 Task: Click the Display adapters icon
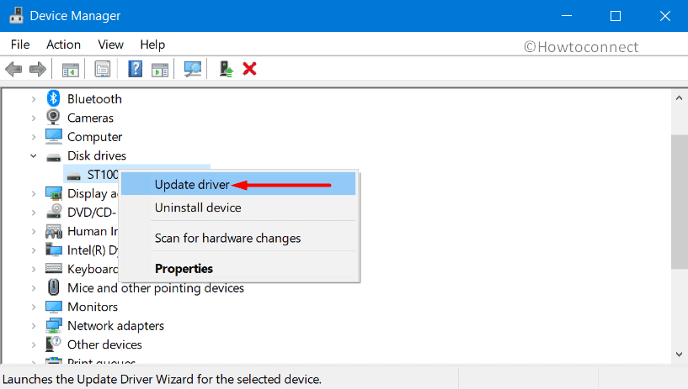coord(54,193)
